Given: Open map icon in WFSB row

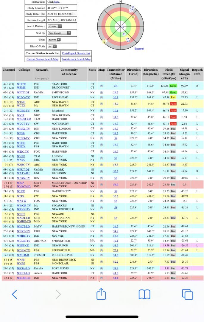Looking at the screenshot, I should [101, 133].
